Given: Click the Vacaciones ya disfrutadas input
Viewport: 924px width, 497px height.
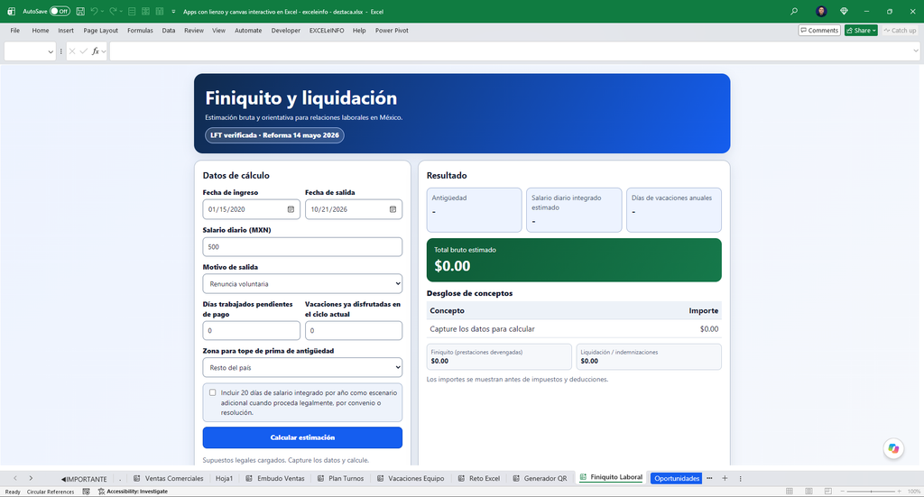Looking at the screenshot, I should tap(354, 330).
